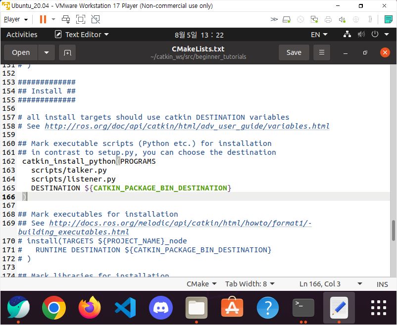Open Discord from dock
Image resolution: width=397 pixels, height=325 pixels.
[161, 308]
